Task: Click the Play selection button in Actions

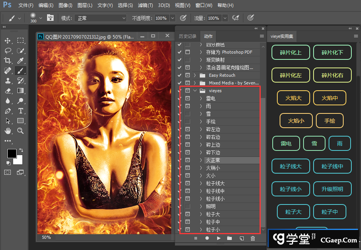Action: (219, 238)
